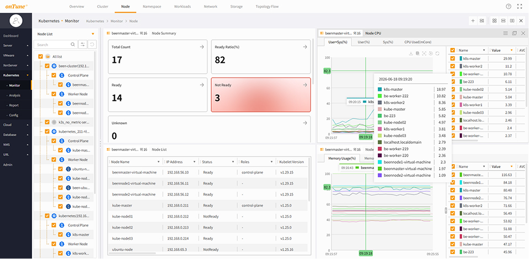
Task: Toggle kubernetes_211 cluster checkbox
Action: tap(47, 132)
